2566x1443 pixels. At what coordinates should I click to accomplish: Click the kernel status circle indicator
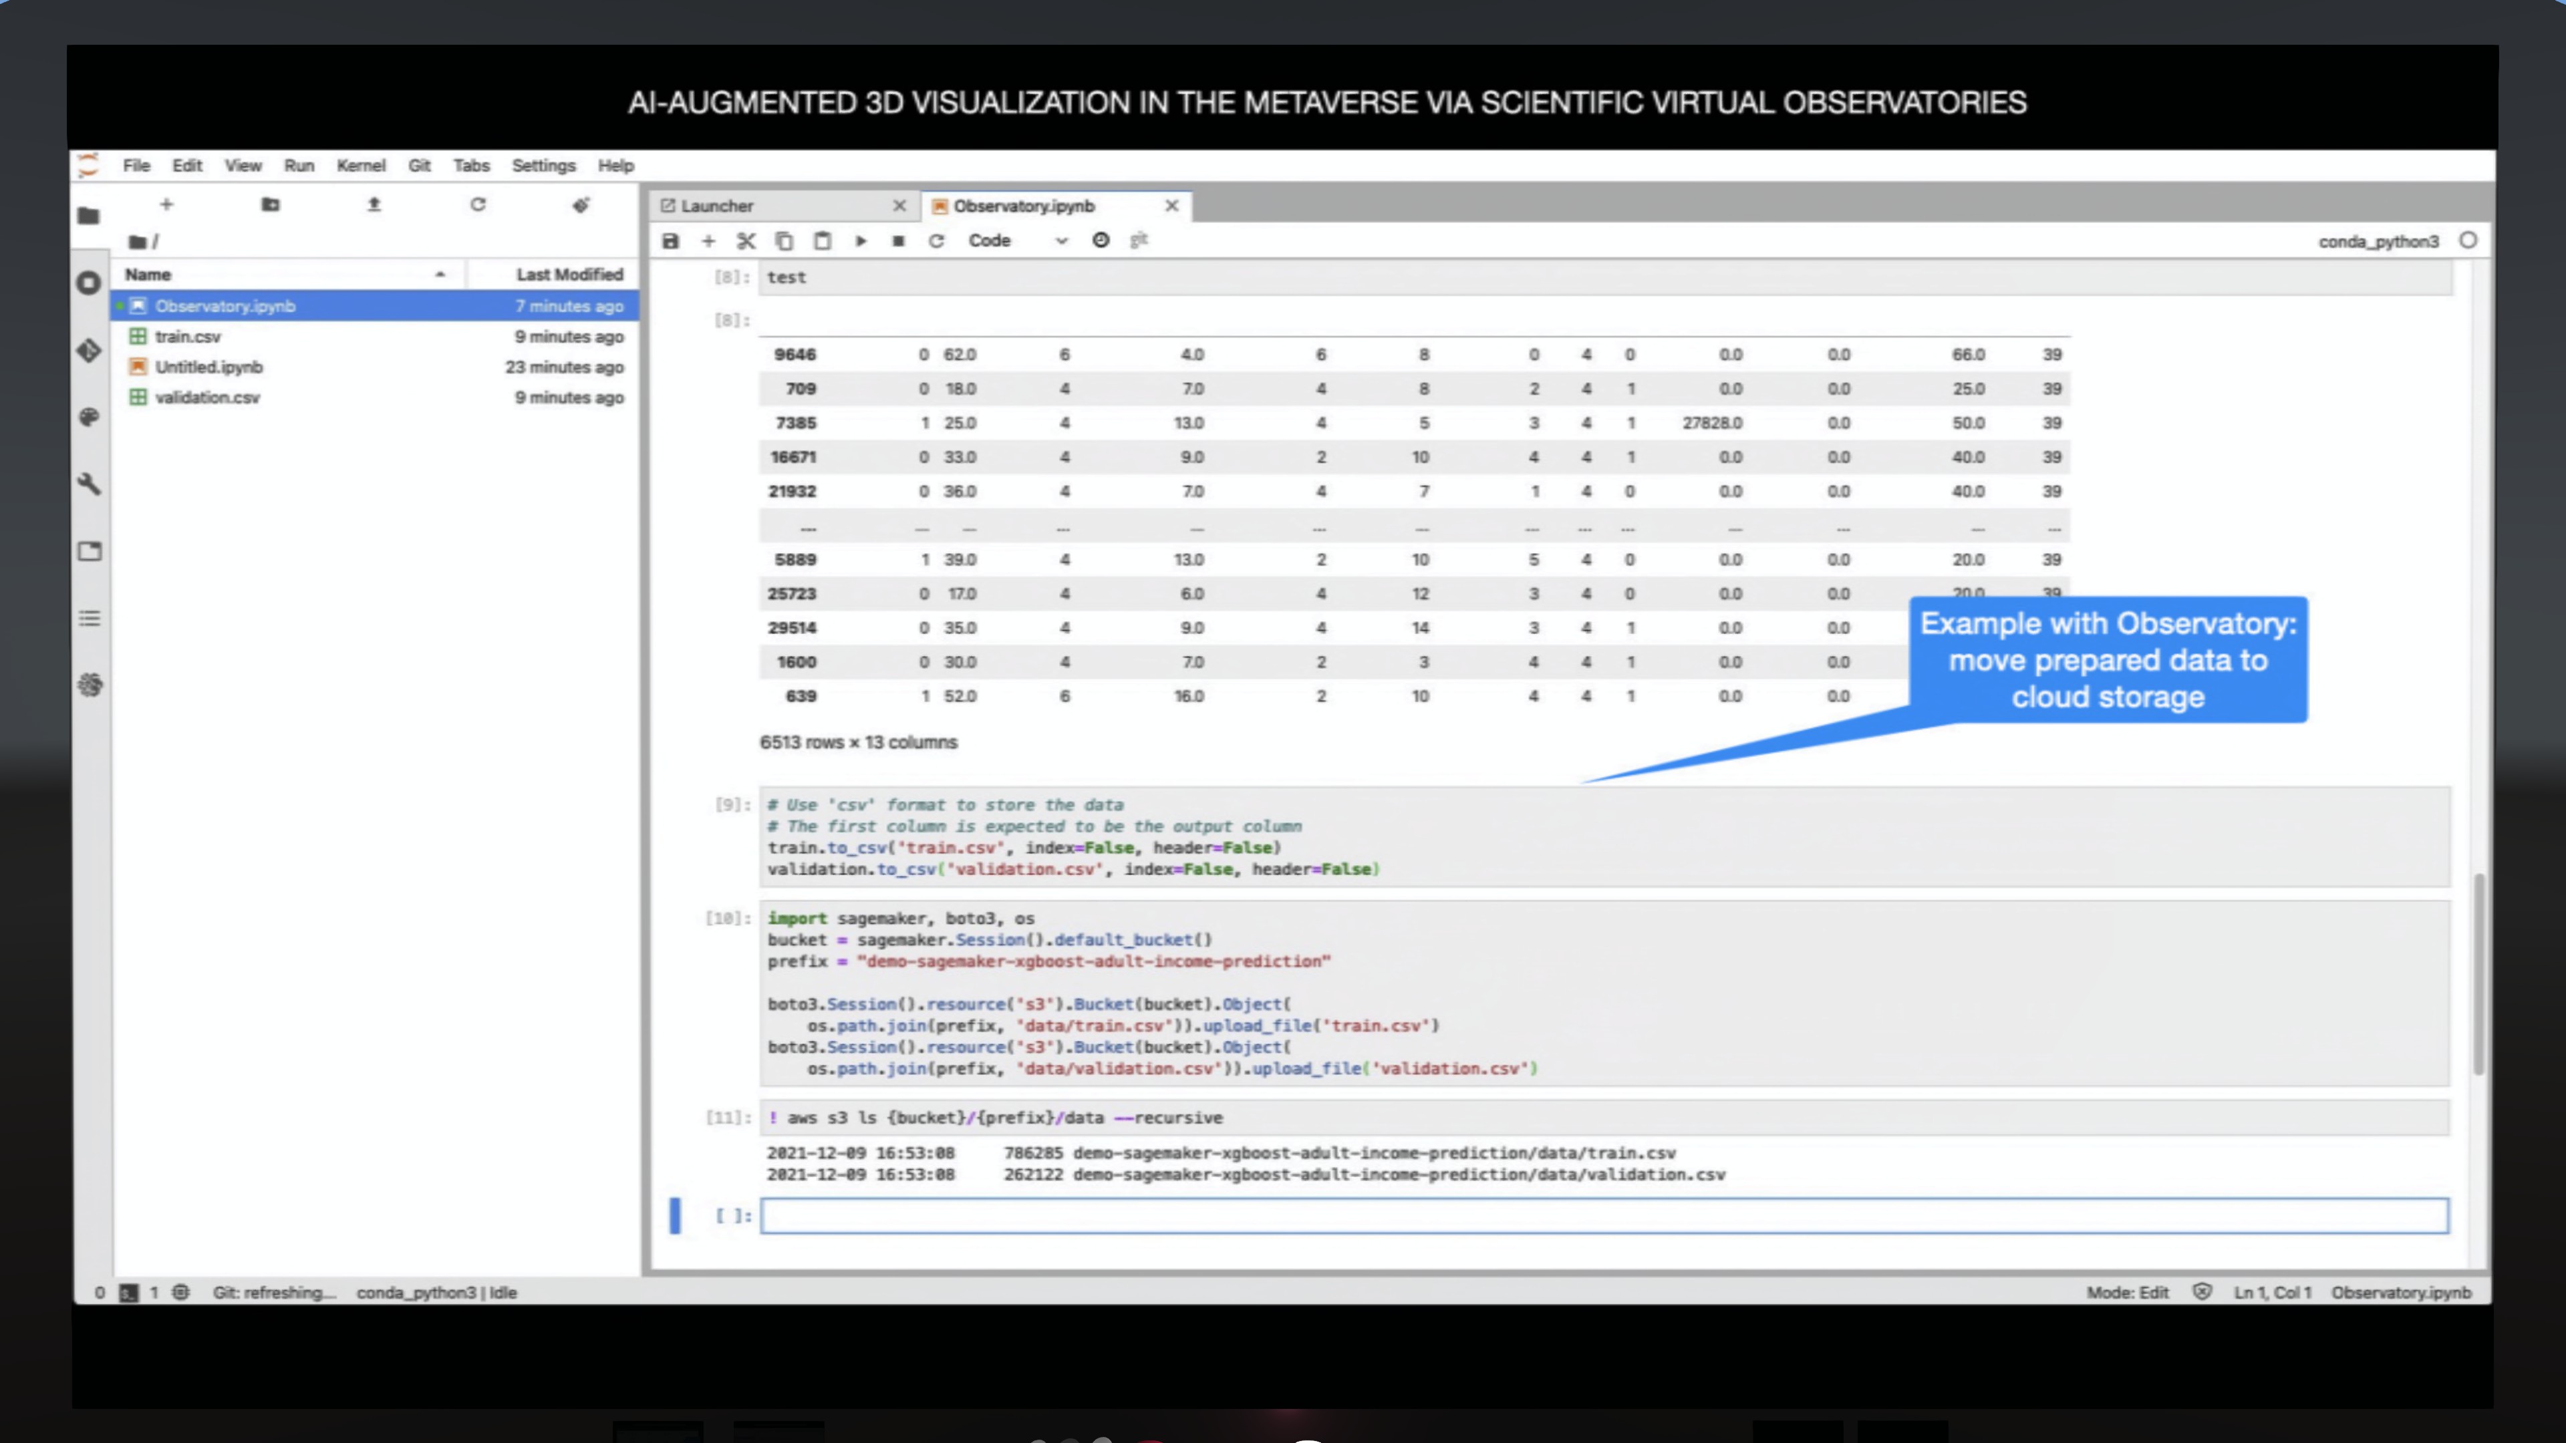coord(2468,240)
